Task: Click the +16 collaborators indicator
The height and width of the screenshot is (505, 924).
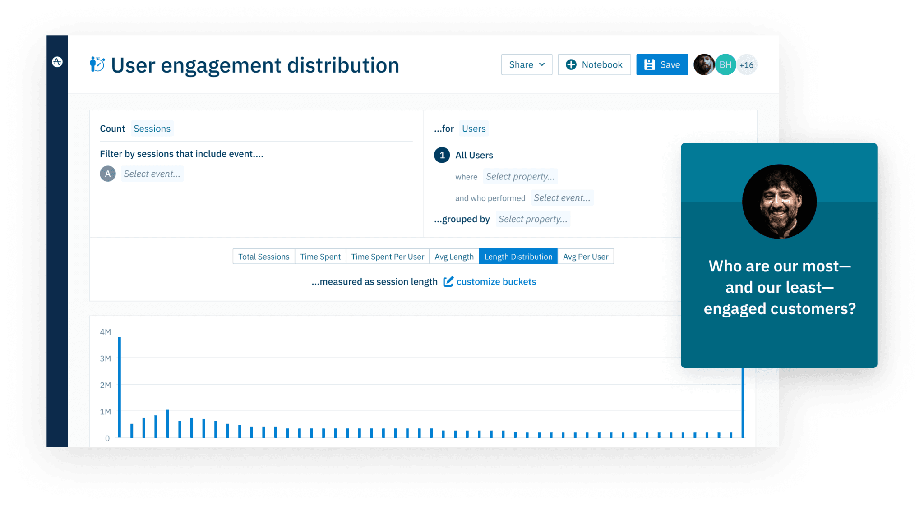Action: point(747,64)
